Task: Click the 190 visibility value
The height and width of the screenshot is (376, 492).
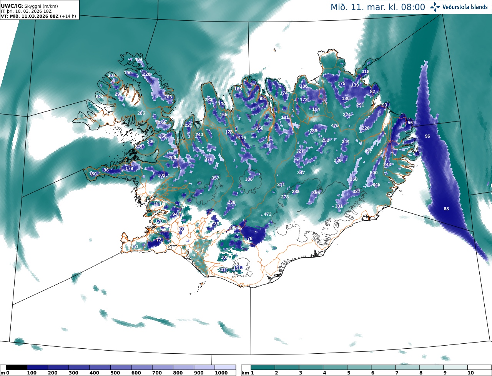Action: click(128, 73)
